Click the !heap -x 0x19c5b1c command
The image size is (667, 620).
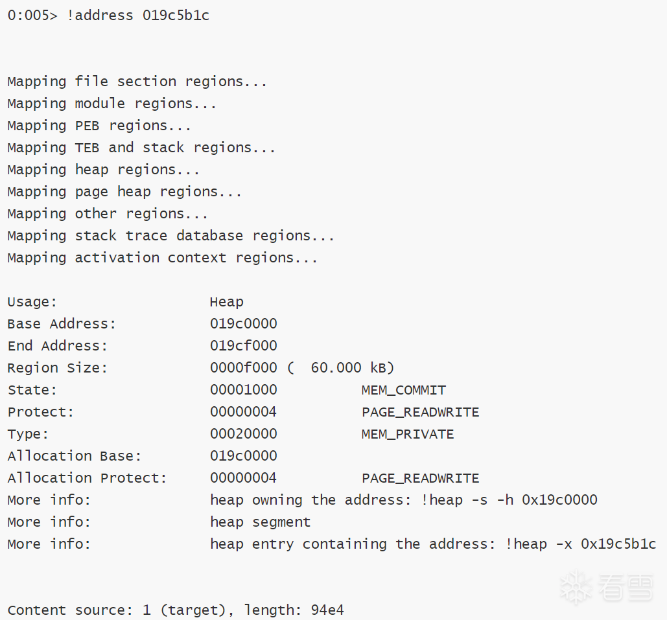[x=580, y=544]
